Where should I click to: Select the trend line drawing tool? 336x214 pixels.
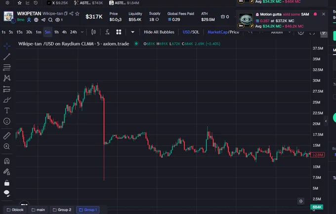pos(7,57)
